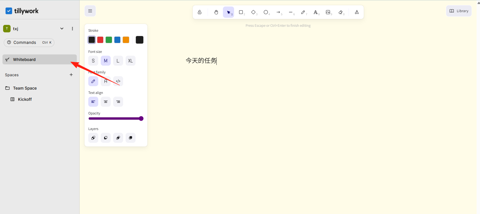Choose the code font family

pos(118,81)
